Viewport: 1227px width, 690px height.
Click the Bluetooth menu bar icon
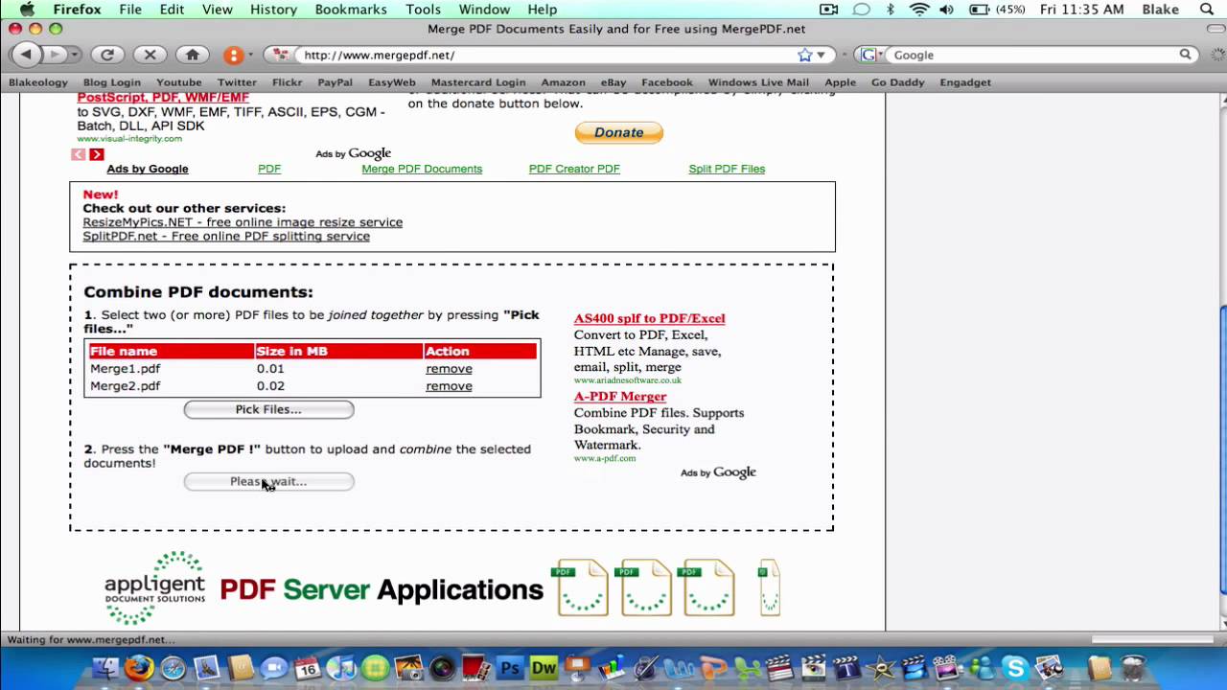(891, 10)
